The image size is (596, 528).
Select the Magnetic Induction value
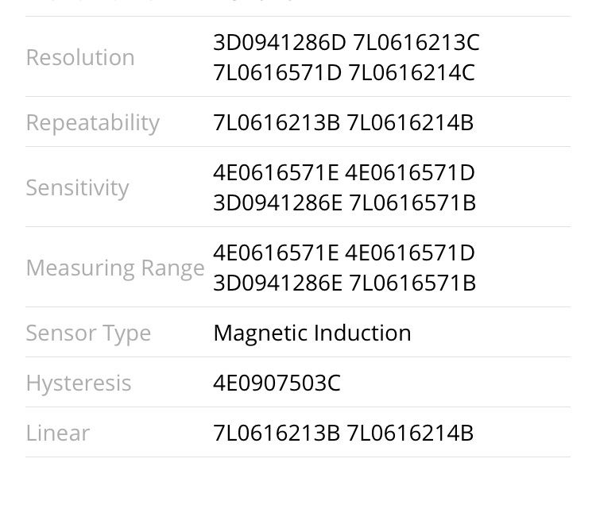pyautogui.click(x=312, y=333)
